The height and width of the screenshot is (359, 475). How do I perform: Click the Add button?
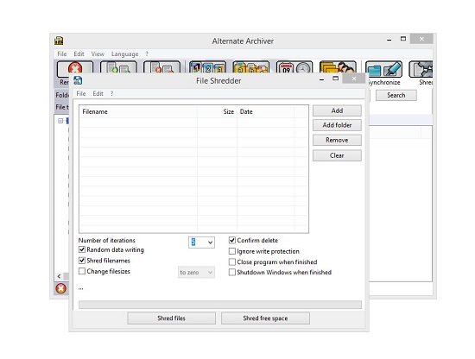[x=337, y=110]
